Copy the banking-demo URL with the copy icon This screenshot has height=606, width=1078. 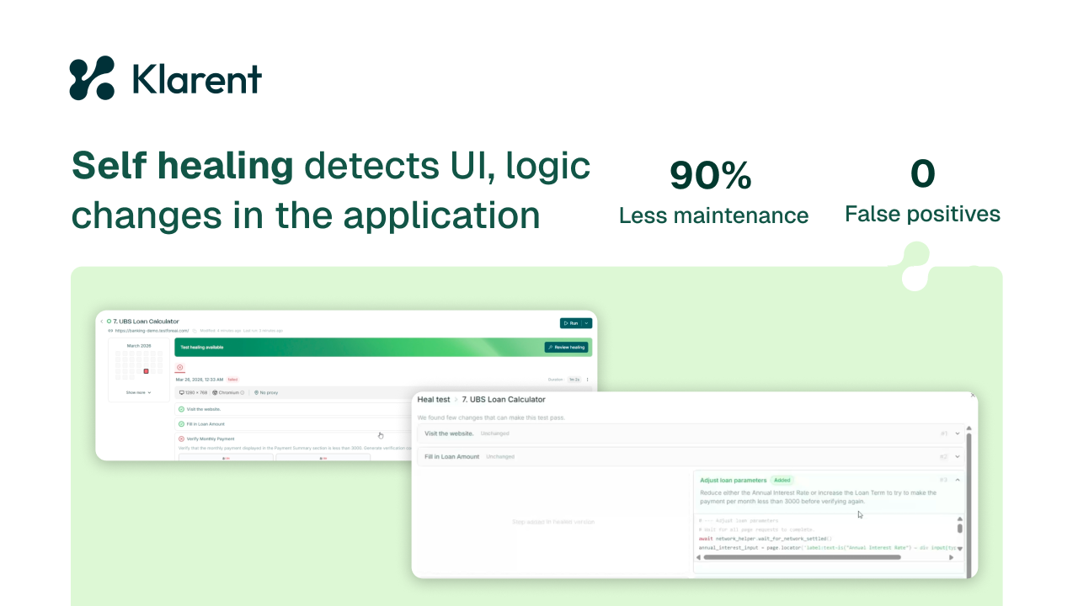pos(194,331)
